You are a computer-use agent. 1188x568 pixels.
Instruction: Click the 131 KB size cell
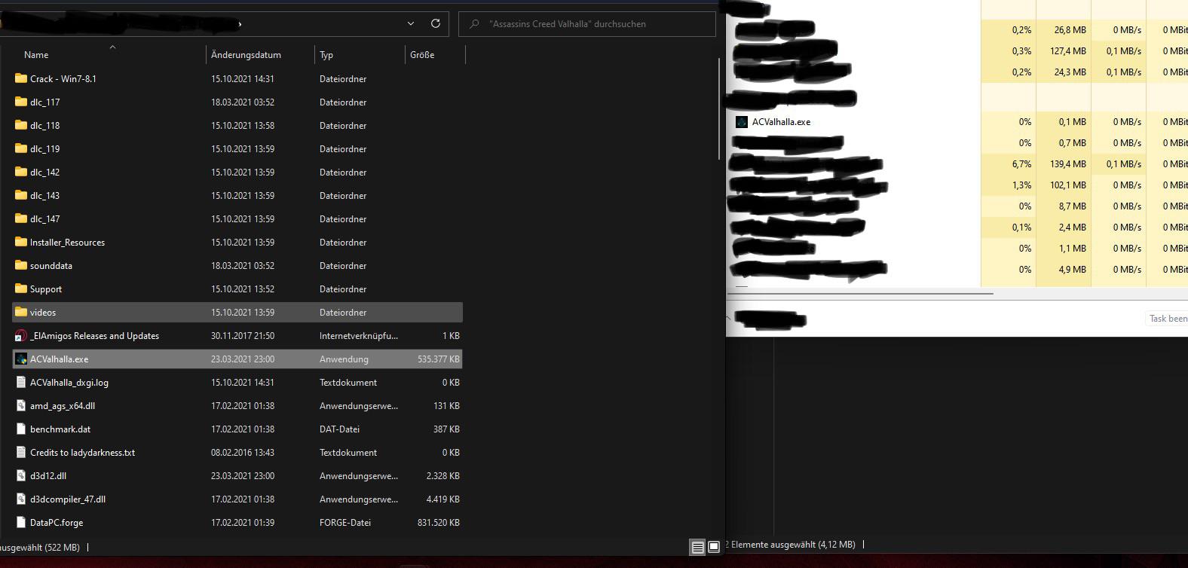(x=446, y=406)
